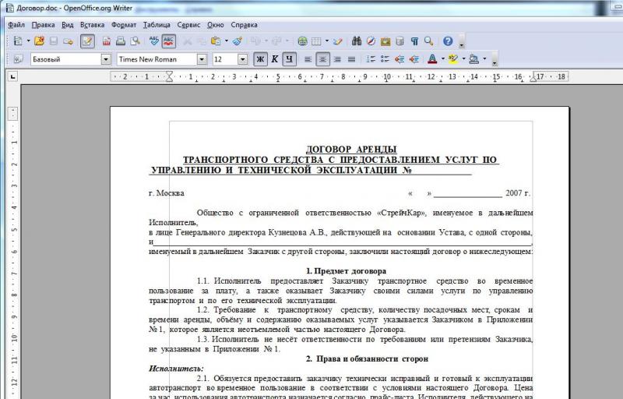Expand standard toolbar overflow options
Image resolution: width=623 pixels, height=399 pixels.
[x=462, y=43]
